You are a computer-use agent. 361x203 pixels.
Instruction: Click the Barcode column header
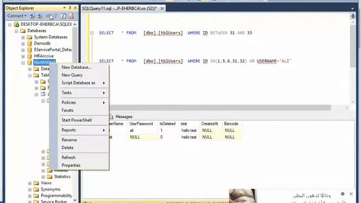231,124
